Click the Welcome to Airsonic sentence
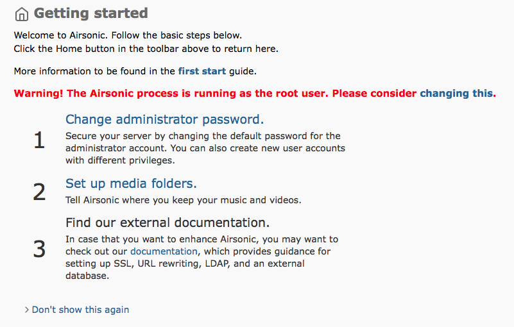Image resolution: width=514 pixels, height=327 pixels. coord(128,35)
